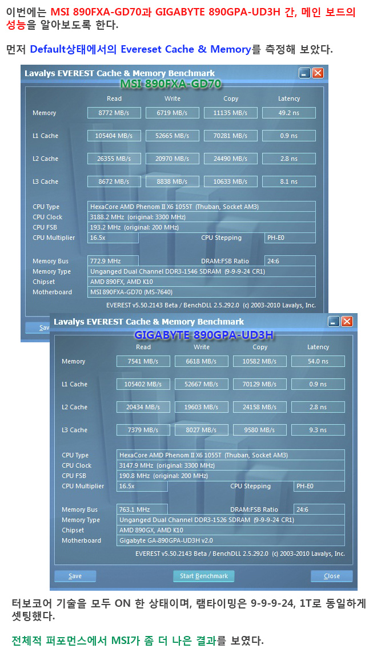Close the GIGABYTE window via red X icon
The height and width of the screenshot is (652, 377).
(347, 322)
